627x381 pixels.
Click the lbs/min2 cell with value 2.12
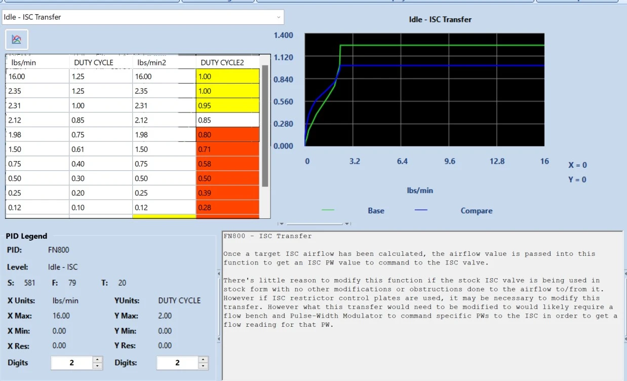pyautogui.click(x=164, y=120)
